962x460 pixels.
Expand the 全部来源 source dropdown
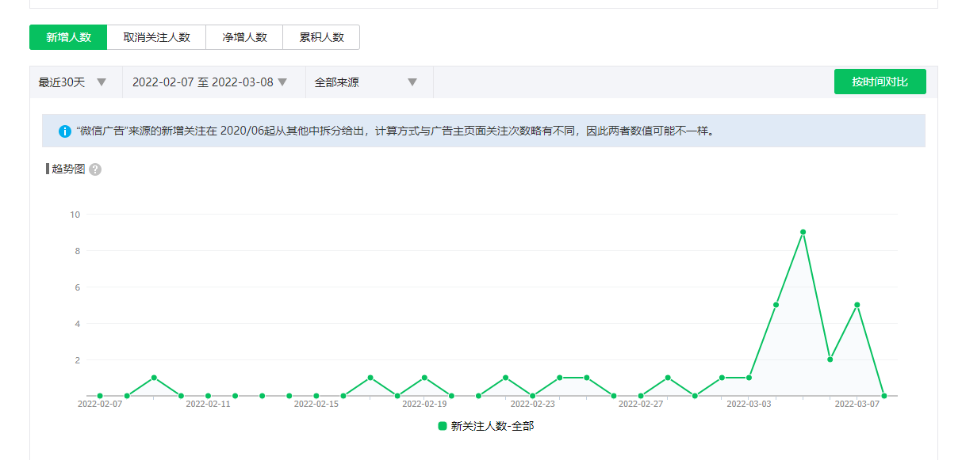click(366, 82)
